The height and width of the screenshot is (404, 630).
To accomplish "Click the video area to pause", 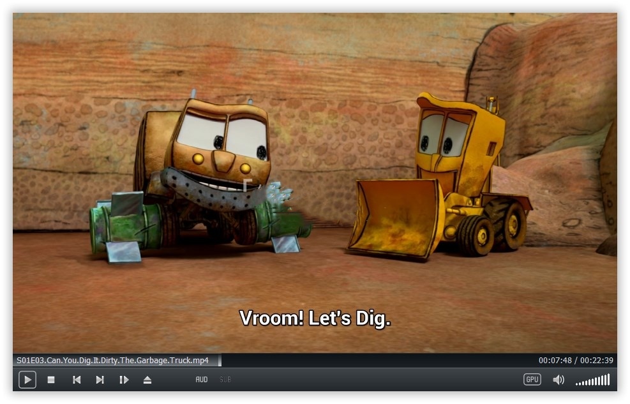I will click(x=315, y=183).
